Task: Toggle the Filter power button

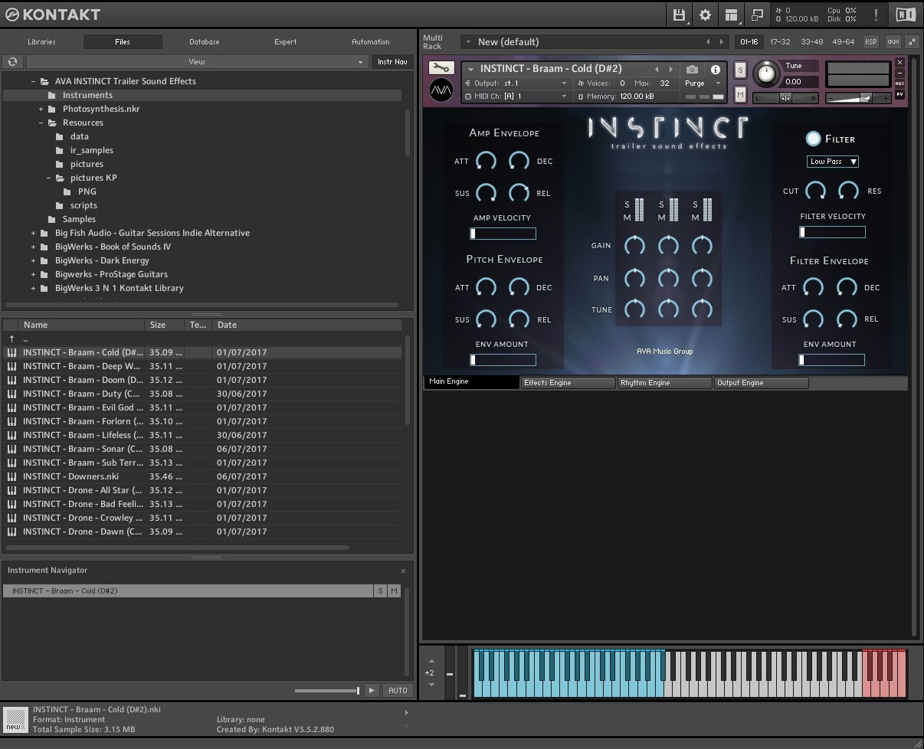Action: coord(813,139)
